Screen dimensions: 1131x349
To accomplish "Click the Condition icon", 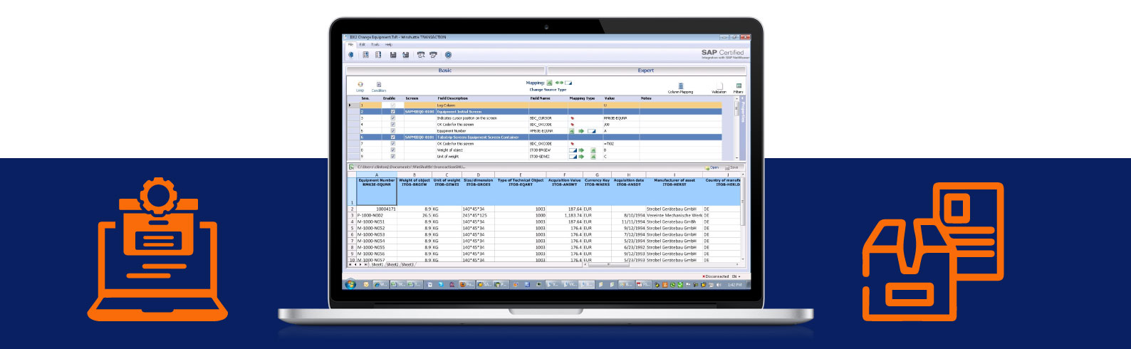I will click(379, 85).
